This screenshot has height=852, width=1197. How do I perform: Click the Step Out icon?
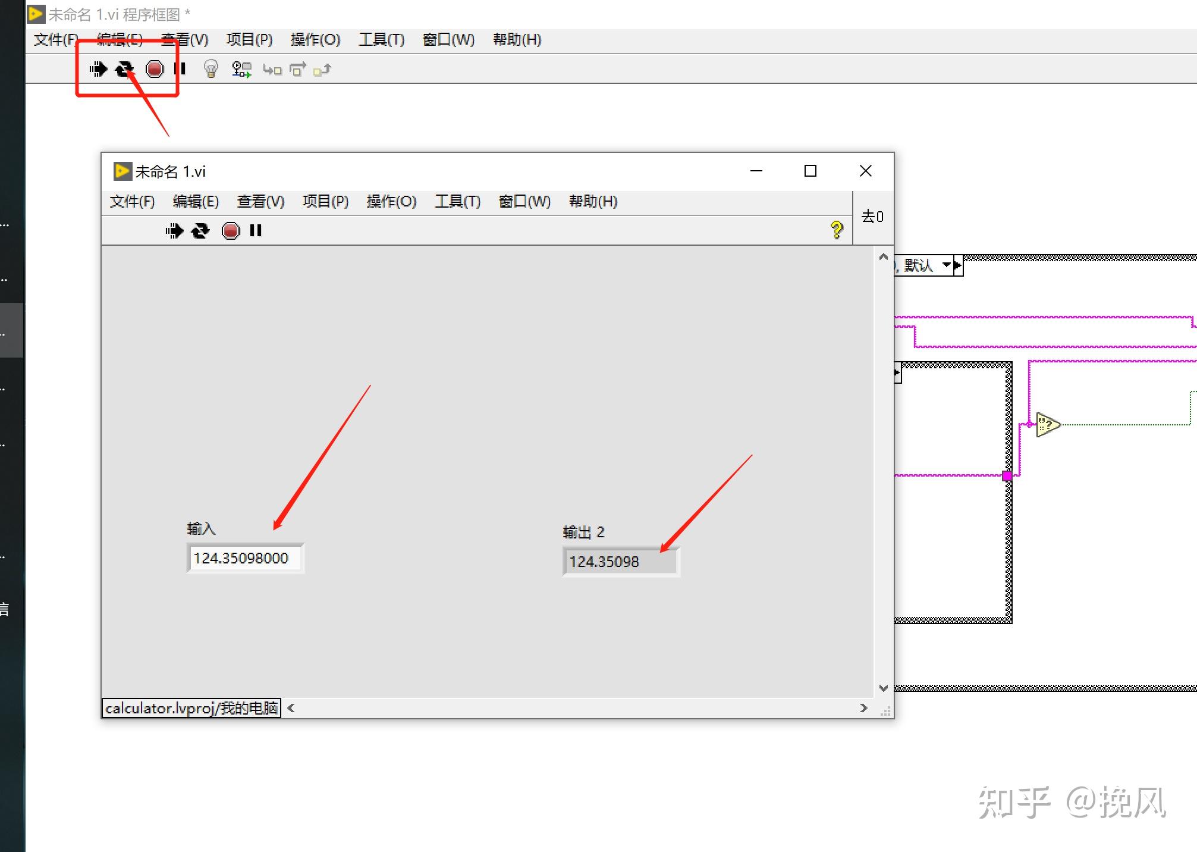click(x=322, y=70)
